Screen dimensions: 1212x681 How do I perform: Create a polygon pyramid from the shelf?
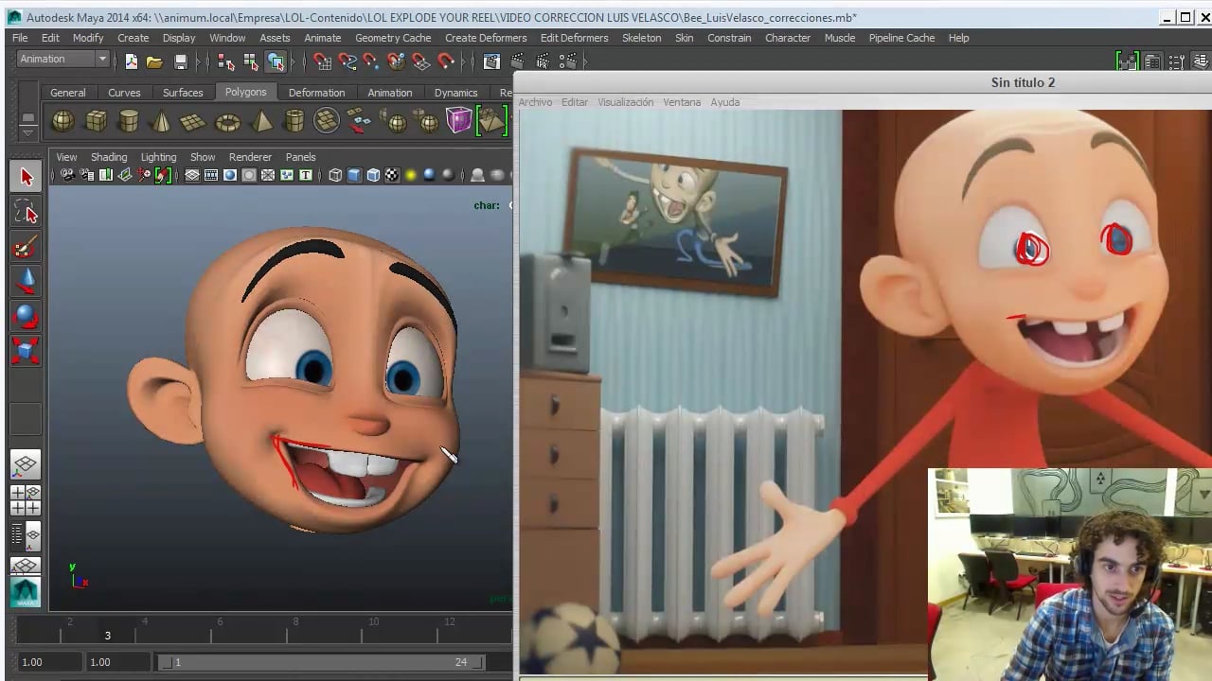261,121
